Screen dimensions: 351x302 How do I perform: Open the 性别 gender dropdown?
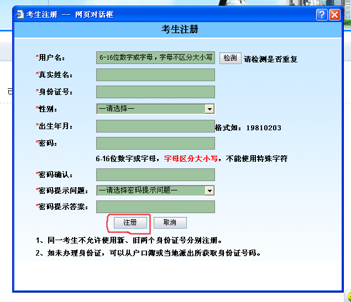[x=155, y=109]
